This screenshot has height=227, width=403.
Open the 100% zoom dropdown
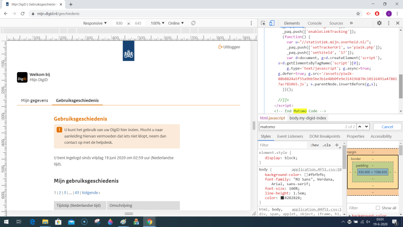[x=157, y=23]
